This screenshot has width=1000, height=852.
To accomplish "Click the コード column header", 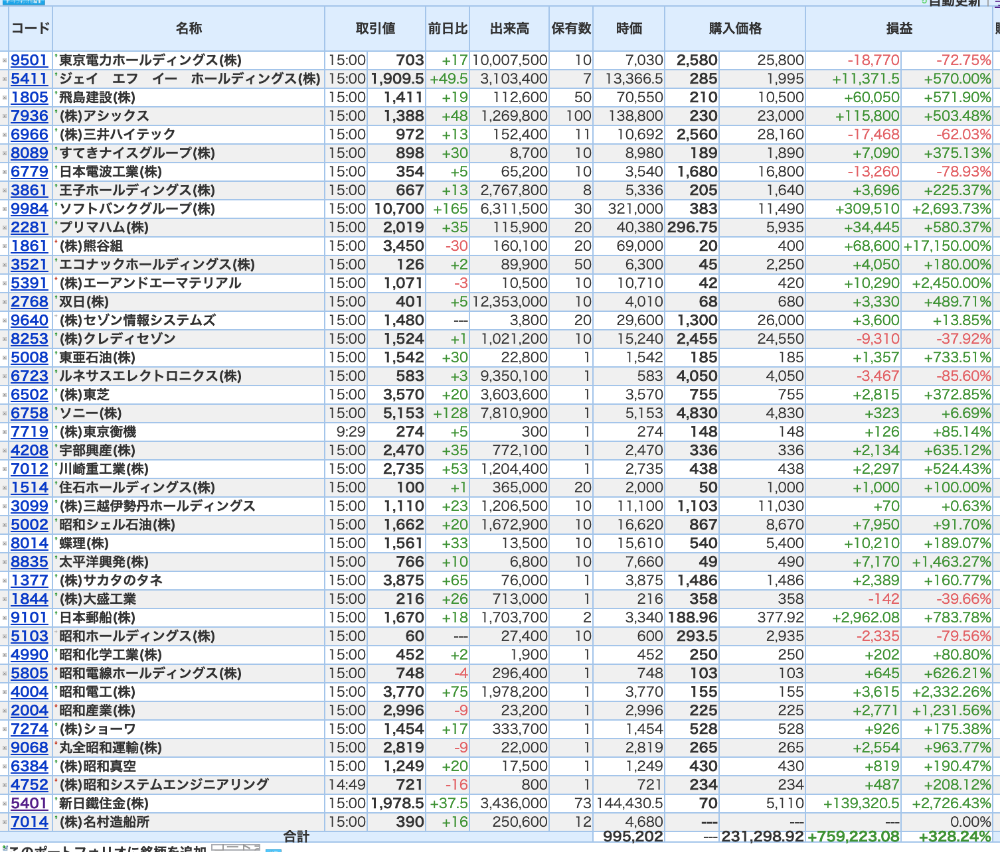I will pos(31,29).
